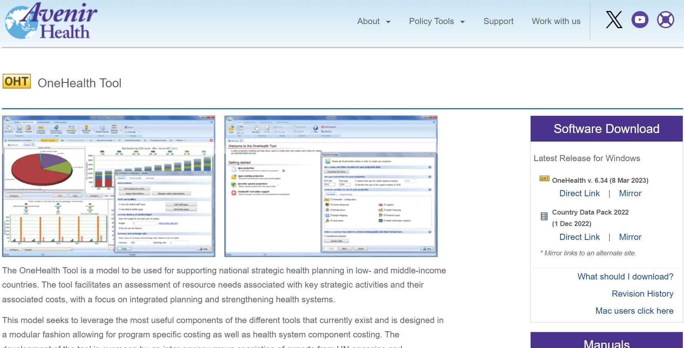Click 'Latest Release for Windows' text
This screenshot has width=684, height=348.
click(587, 158)
